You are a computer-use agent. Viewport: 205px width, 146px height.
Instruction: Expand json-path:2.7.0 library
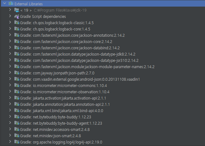pos(10,73)
